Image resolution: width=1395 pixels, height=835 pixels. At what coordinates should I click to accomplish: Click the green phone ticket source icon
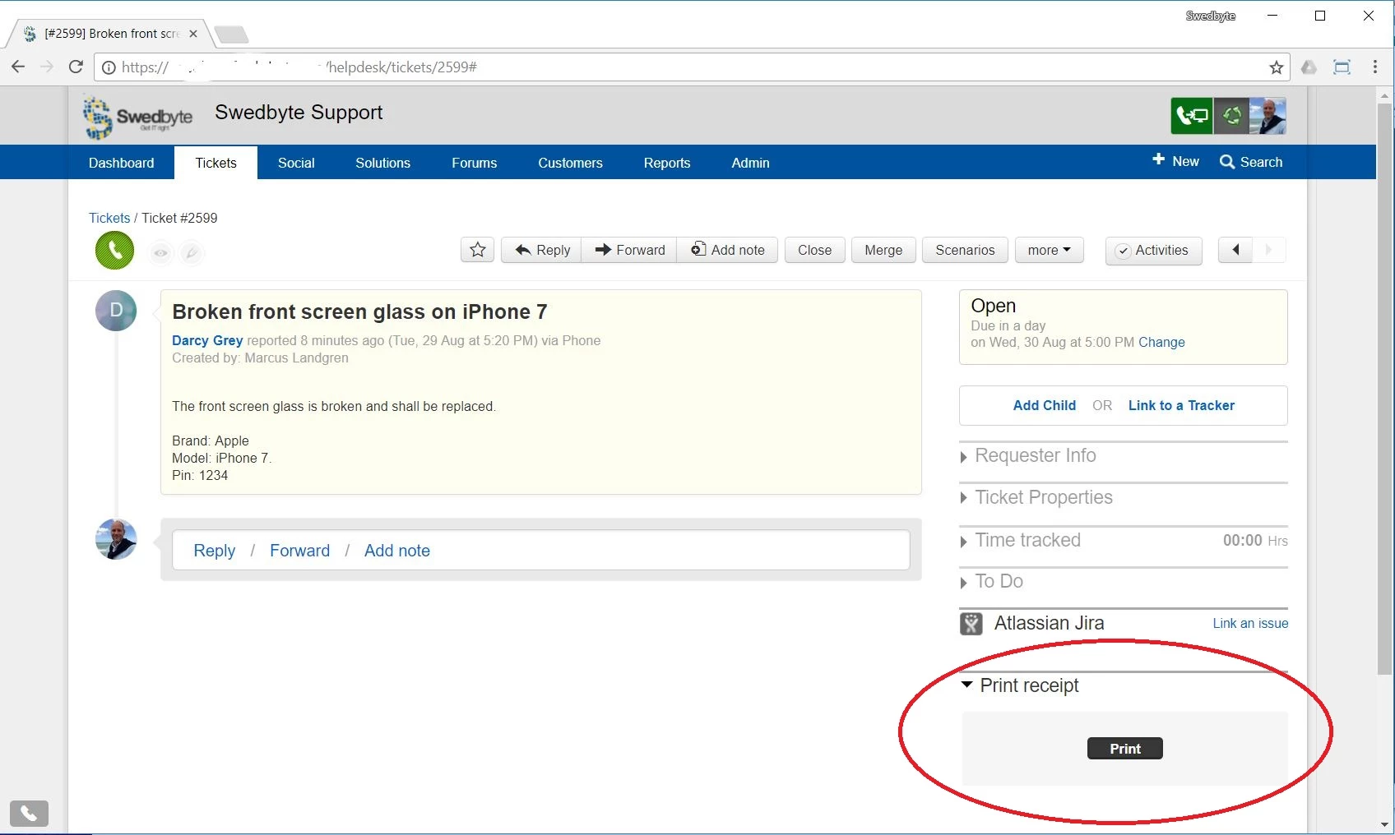tap(114, 250)
